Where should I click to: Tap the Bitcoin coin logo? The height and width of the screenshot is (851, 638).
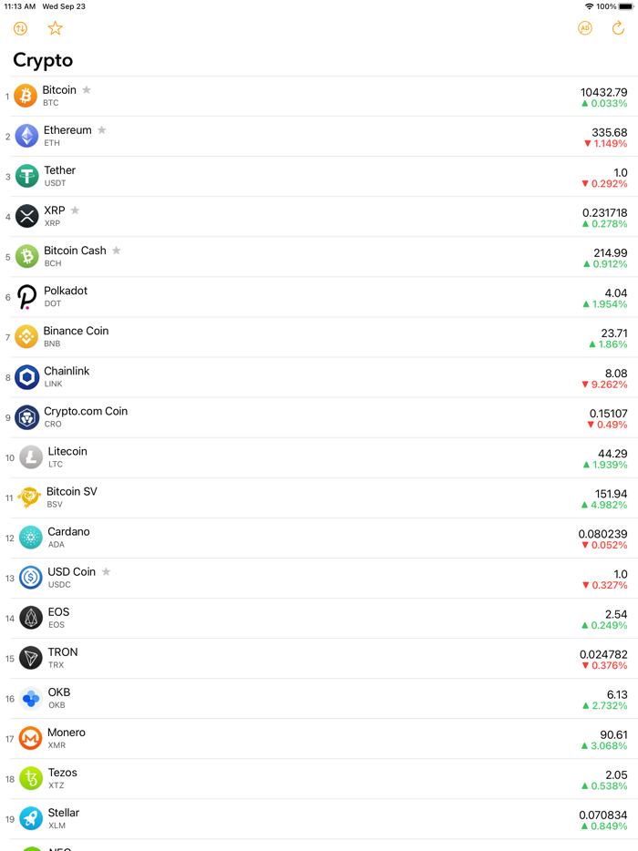[25, 96]
